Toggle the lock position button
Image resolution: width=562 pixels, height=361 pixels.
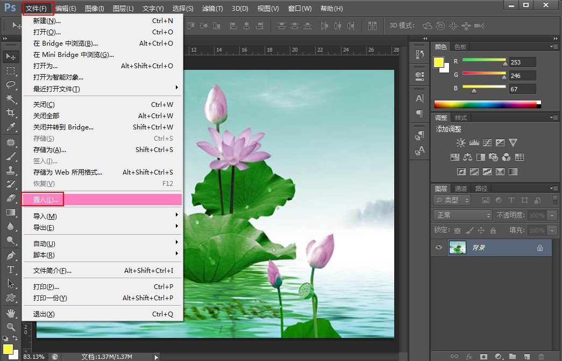[480, 230]
